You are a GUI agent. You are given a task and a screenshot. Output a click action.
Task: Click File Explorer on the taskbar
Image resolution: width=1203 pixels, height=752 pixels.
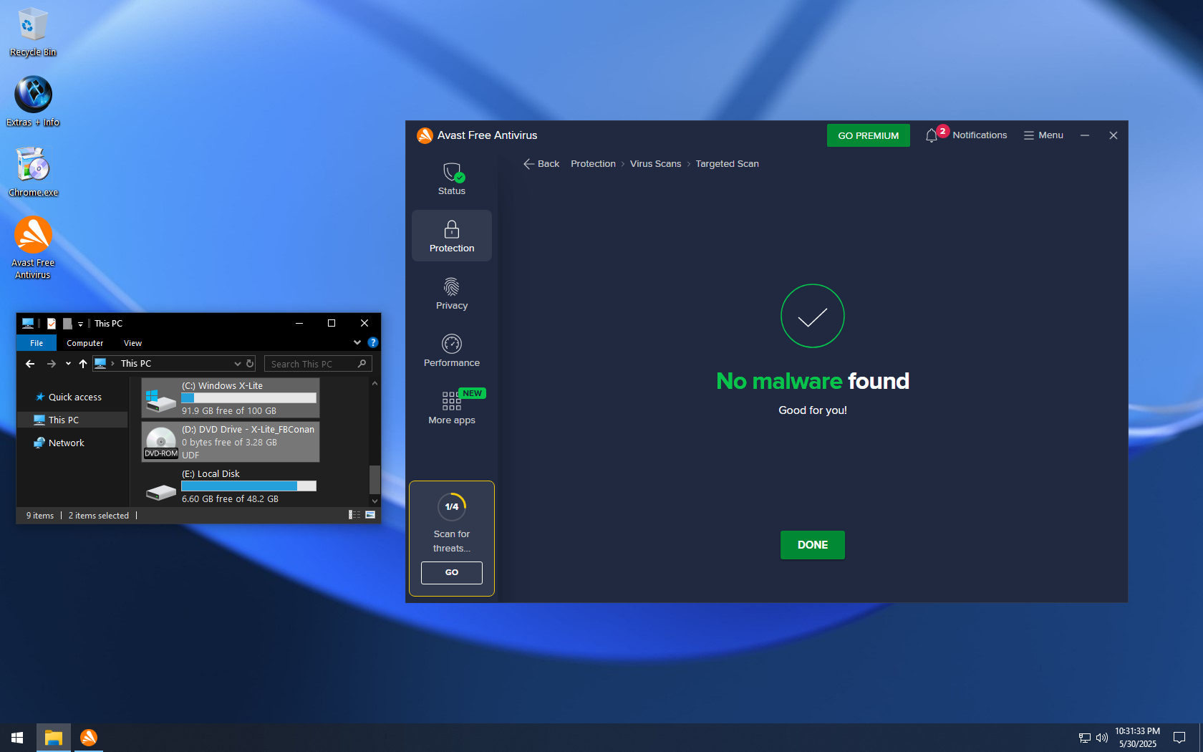point(54,738)
